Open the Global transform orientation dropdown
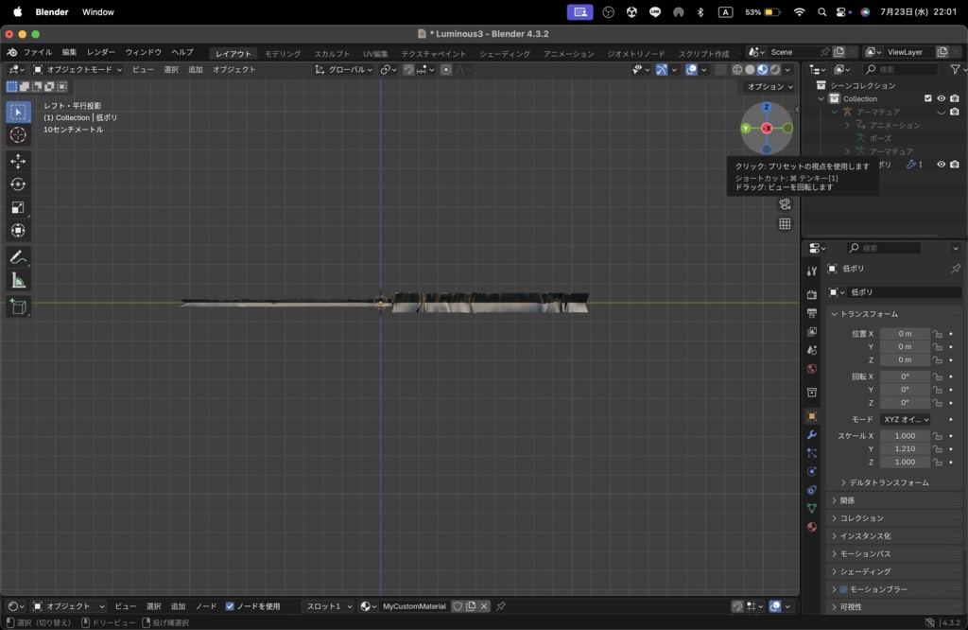The height and width of the screenshot is (630, 968). [343, 70]
